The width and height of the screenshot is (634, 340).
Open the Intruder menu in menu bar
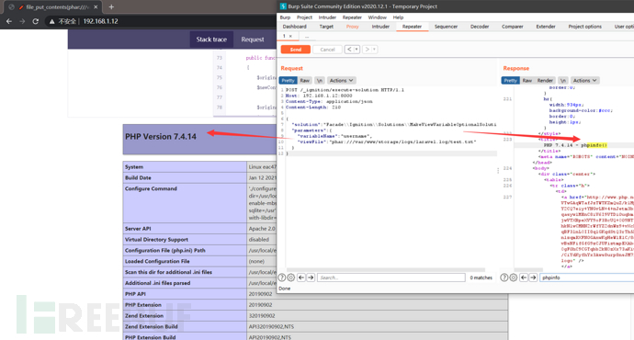point(327,17)
